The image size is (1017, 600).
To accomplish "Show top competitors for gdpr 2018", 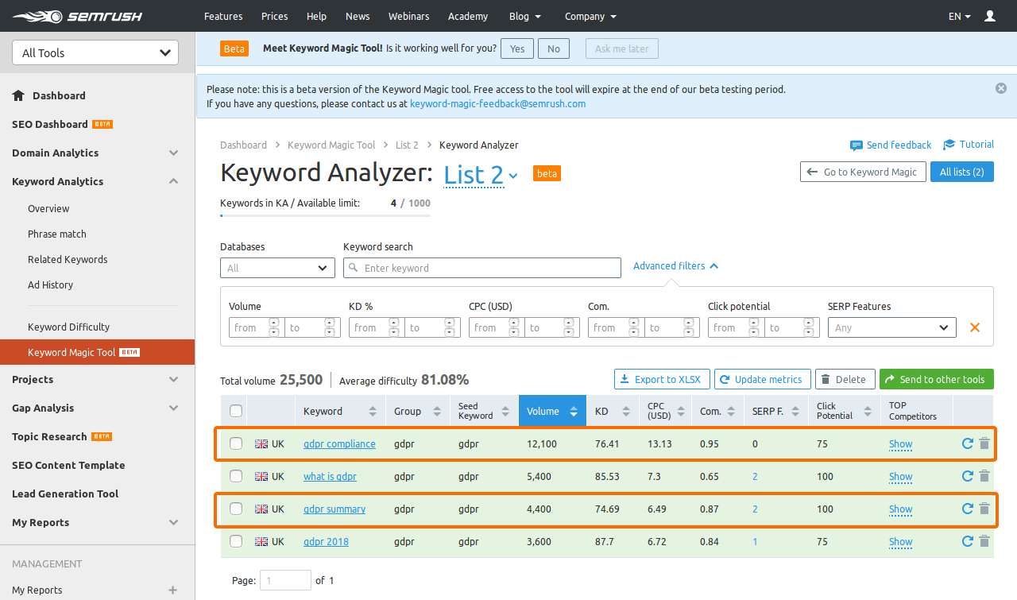I will tap(900, 542).
